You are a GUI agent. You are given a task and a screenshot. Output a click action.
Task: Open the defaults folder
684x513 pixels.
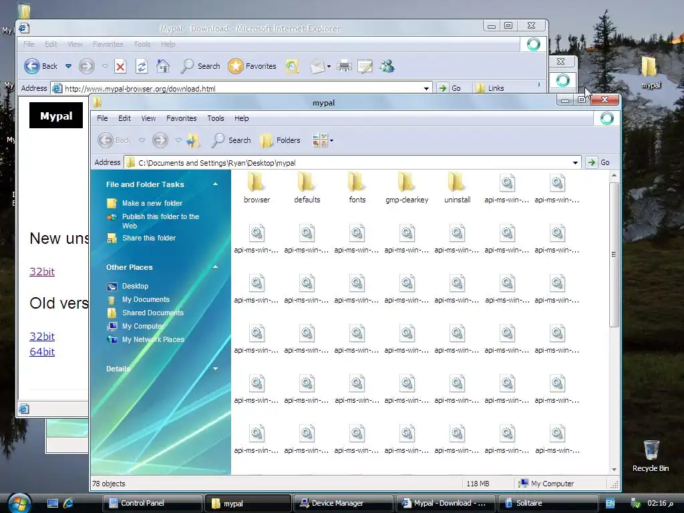307,188
